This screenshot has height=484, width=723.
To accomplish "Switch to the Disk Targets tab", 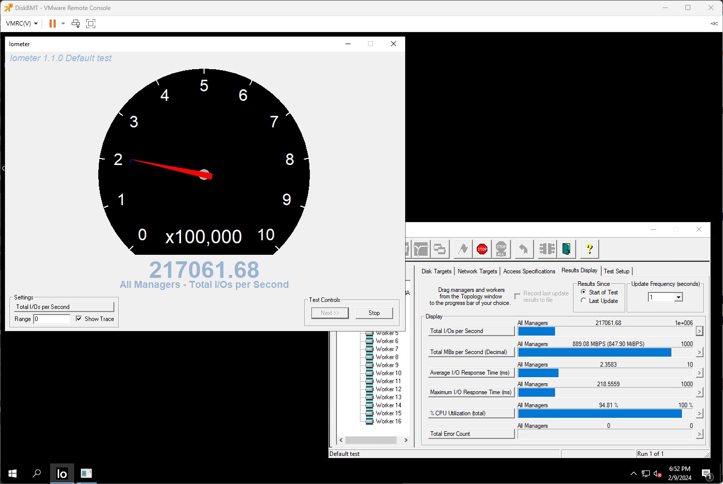I will point(436,271).
